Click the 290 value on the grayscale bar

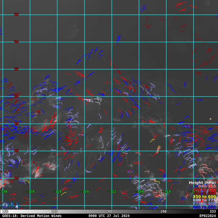[x=163, y=211]
